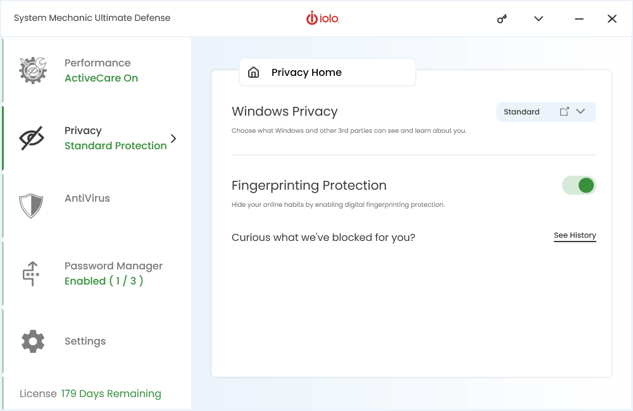The height and width of the screenshot is (411, 633).
Task: Click the Windows Privacy heading
Action: point(285,111)
